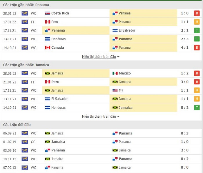
Task: Click the US flag beside Mỹ
Action: 115,90
